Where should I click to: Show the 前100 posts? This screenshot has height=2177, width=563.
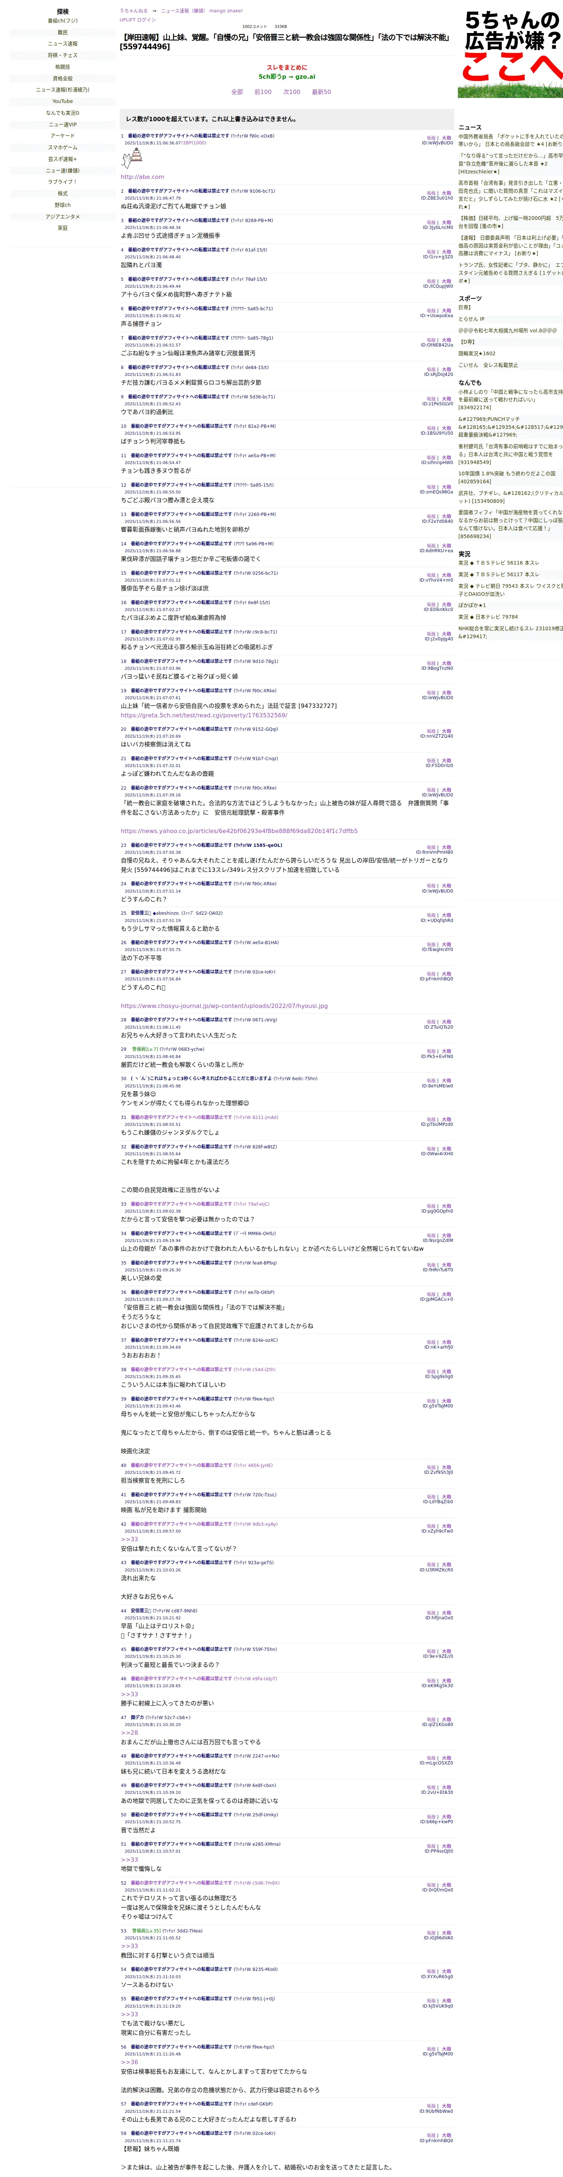(x=263, y=92)
